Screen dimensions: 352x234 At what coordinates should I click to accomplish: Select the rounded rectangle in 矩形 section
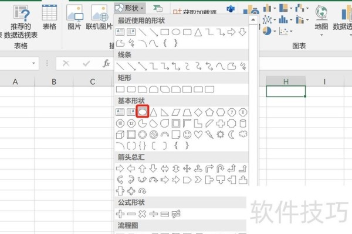(131, 90)
